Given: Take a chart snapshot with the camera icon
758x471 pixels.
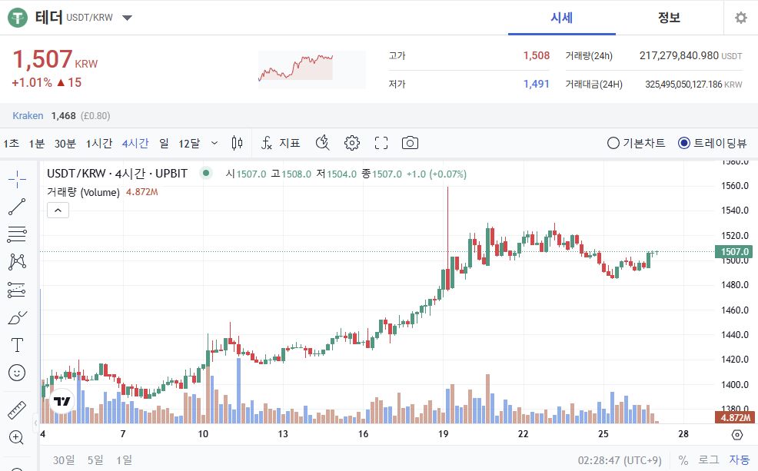Looking at the screenshot, I should pyautogui.click(x=410, y=143).
